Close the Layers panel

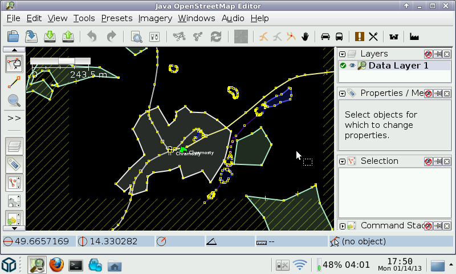tap(447, 54)
